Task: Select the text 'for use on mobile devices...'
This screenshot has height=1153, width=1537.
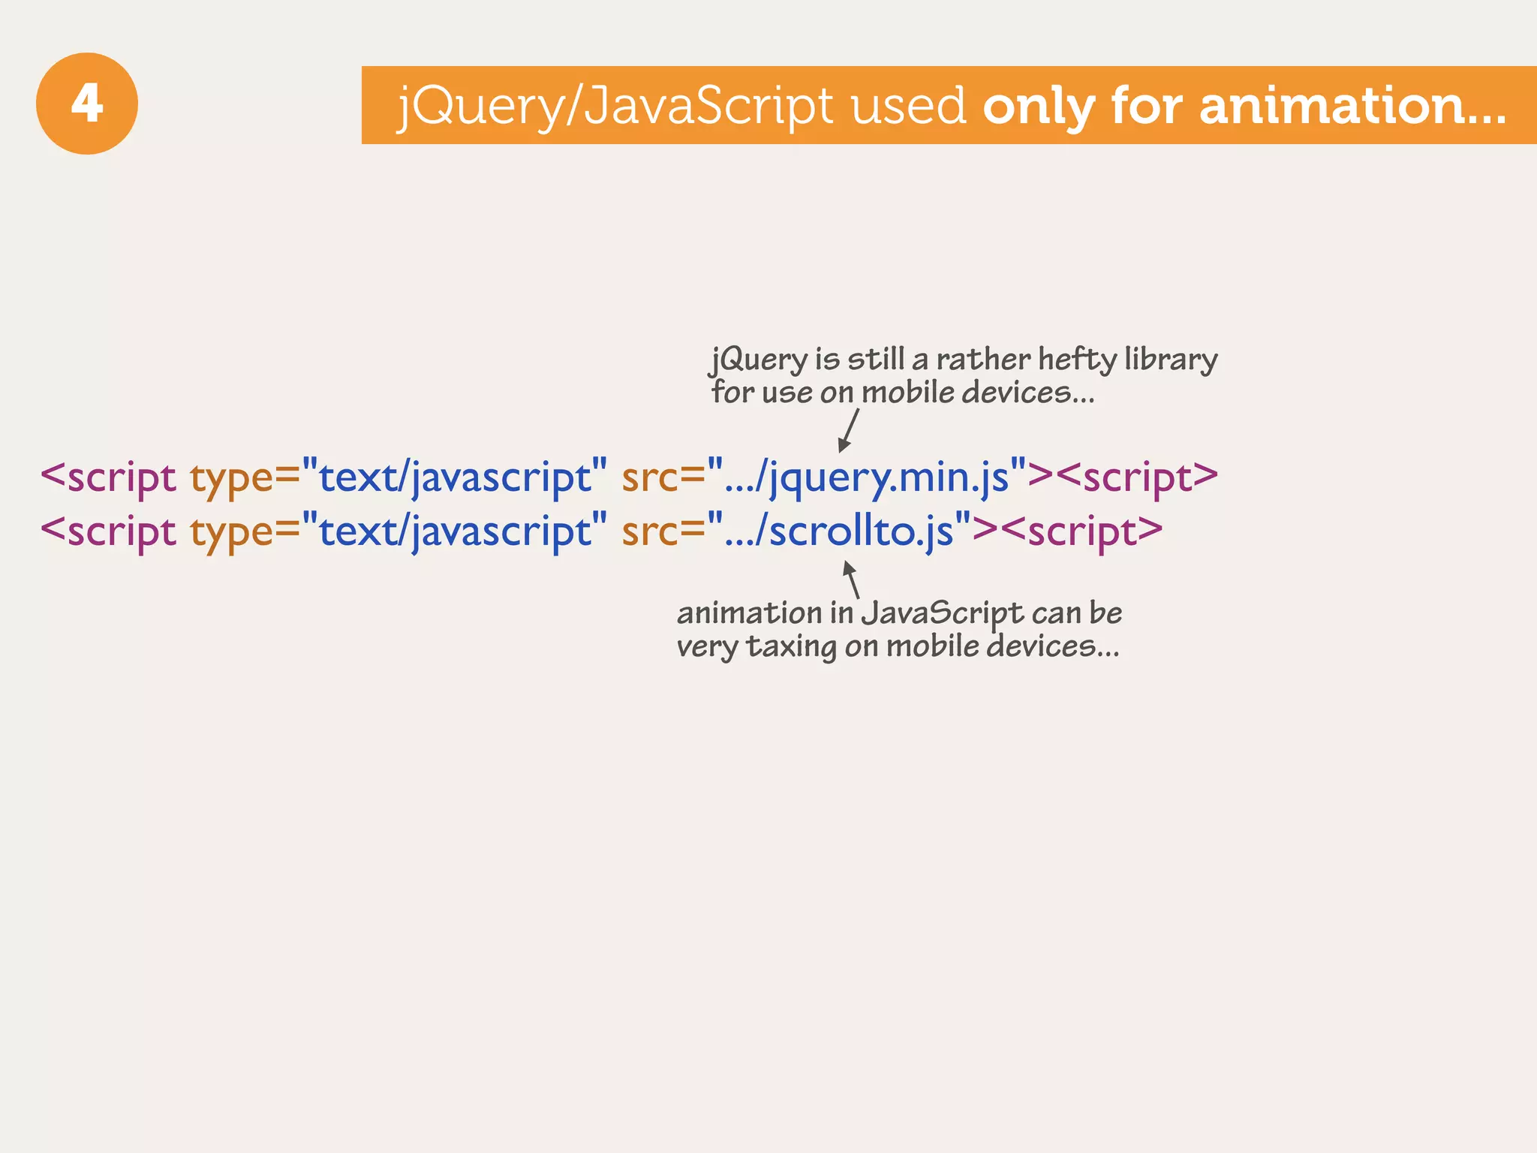Action: [903, 393]
